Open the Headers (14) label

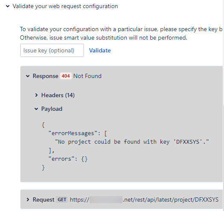click(x=58, y=95)
